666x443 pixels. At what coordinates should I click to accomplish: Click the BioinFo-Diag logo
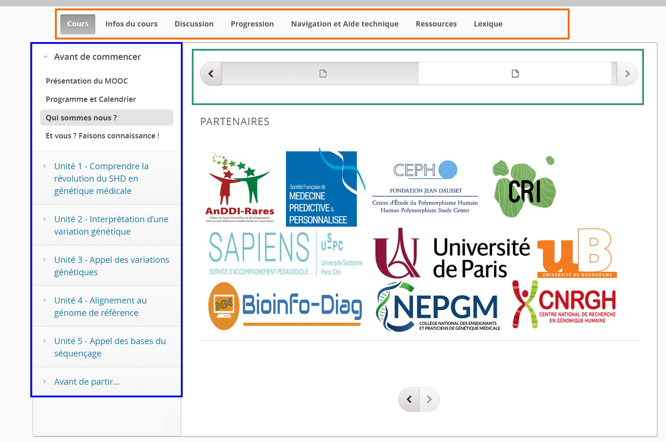(285, 306)
